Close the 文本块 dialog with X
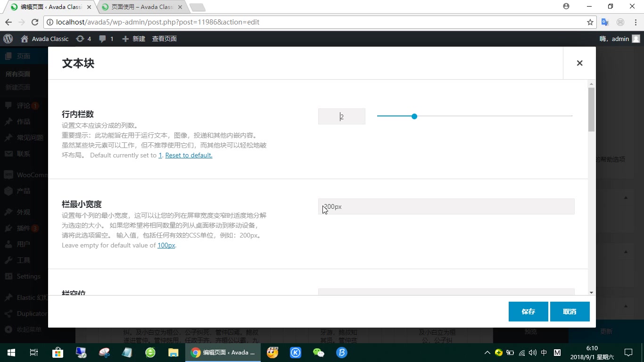Viewport: 644px width, 362px height. tap(579, 63)
